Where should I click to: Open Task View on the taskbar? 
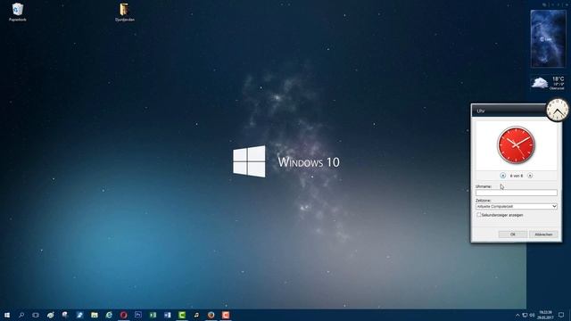36,315
